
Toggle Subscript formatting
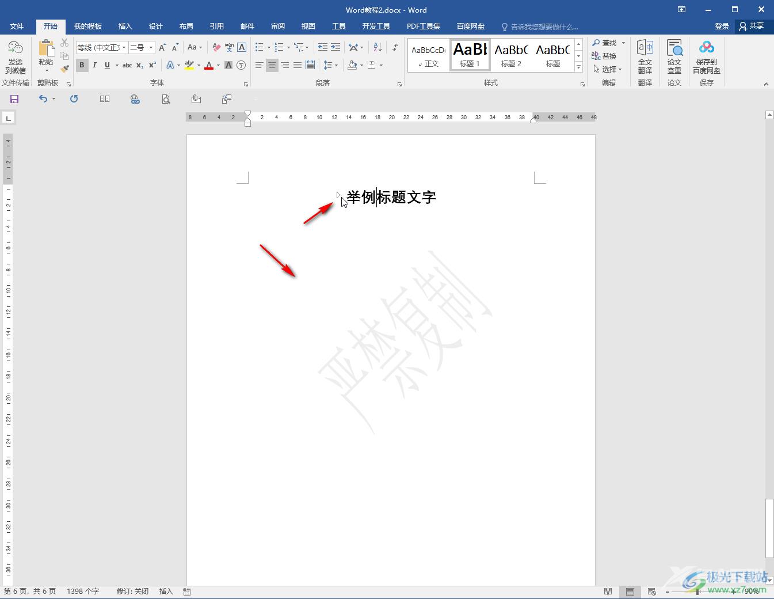coord(140,65)
